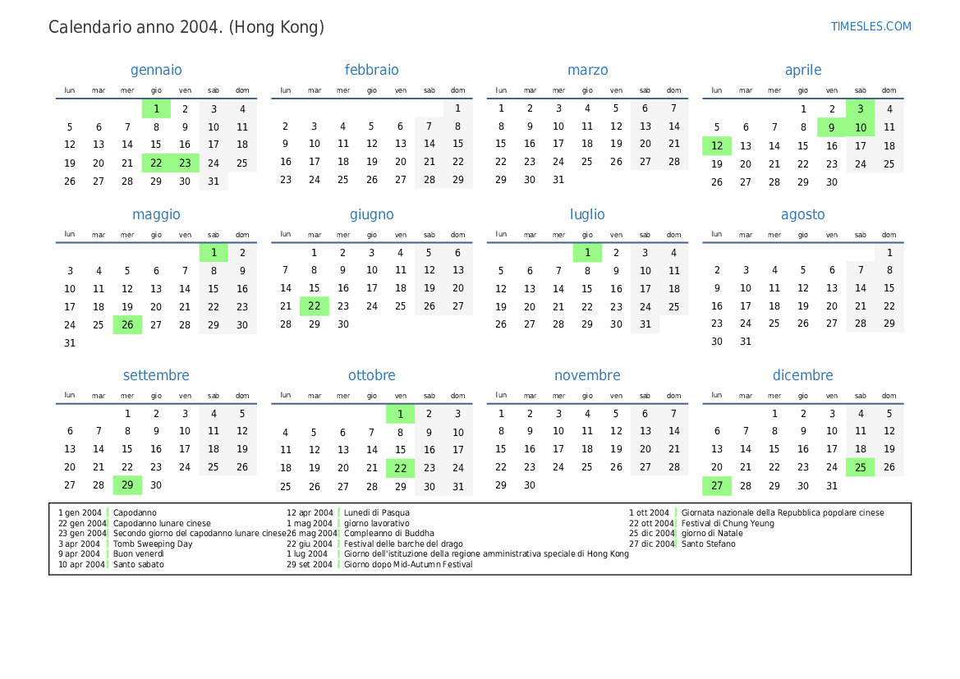The width and height of the screenshot is (960, 679).
Task: Click the Festival di Chung Yeung entry
Action: pos(728,523)
